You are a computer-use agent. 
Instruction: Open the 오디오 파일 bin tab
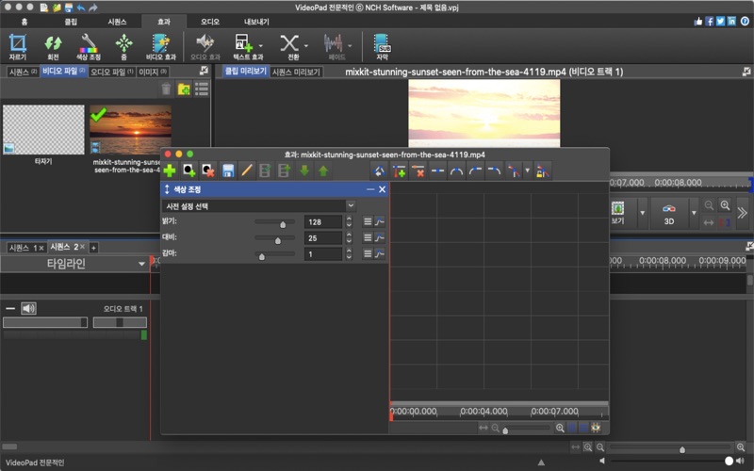click(x=111, y=72)
